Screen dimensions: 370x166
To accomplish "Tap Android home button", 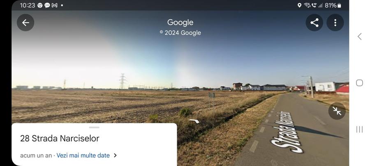I will [359, 83].
